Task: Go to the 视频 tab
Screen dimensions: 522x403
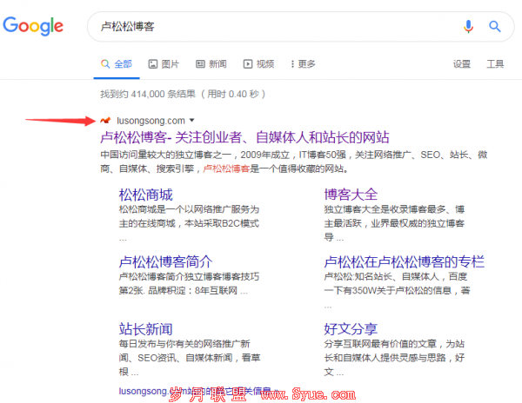Action: click(258, 63)
